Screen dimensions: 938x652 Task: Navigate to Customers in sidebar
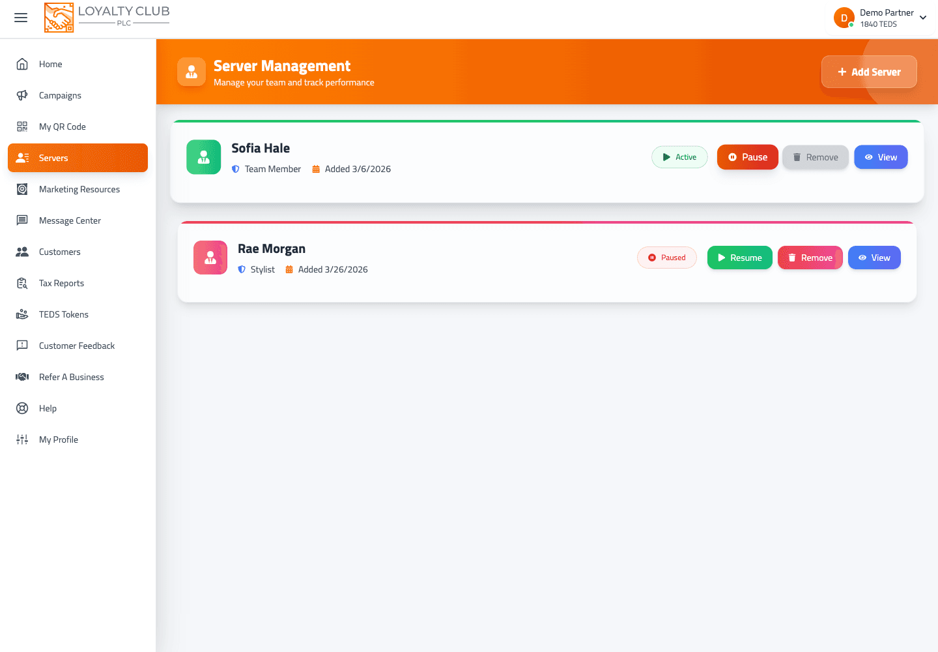click(78, 252)
